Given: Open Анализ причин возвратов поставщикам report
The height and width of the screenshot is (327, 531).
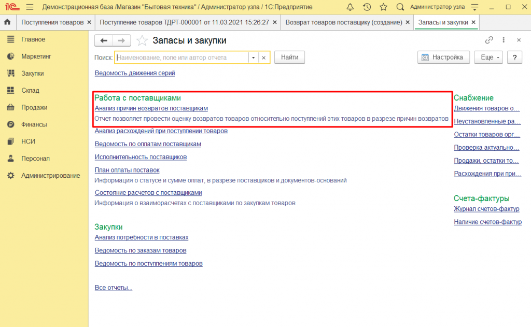Looking at the screenshot, I should [151, 108].
